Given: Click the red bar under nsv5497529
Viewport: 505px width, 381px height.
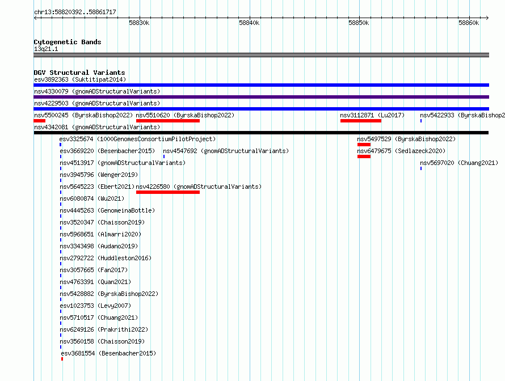Looking at the screenshot, I should click(x=364, y=145).
